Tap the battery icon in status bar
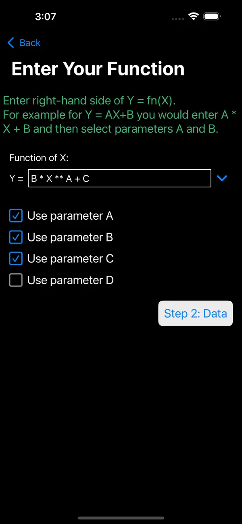This screenshot has width=242, height=524. pyautogui.click(x=212, y=17)
